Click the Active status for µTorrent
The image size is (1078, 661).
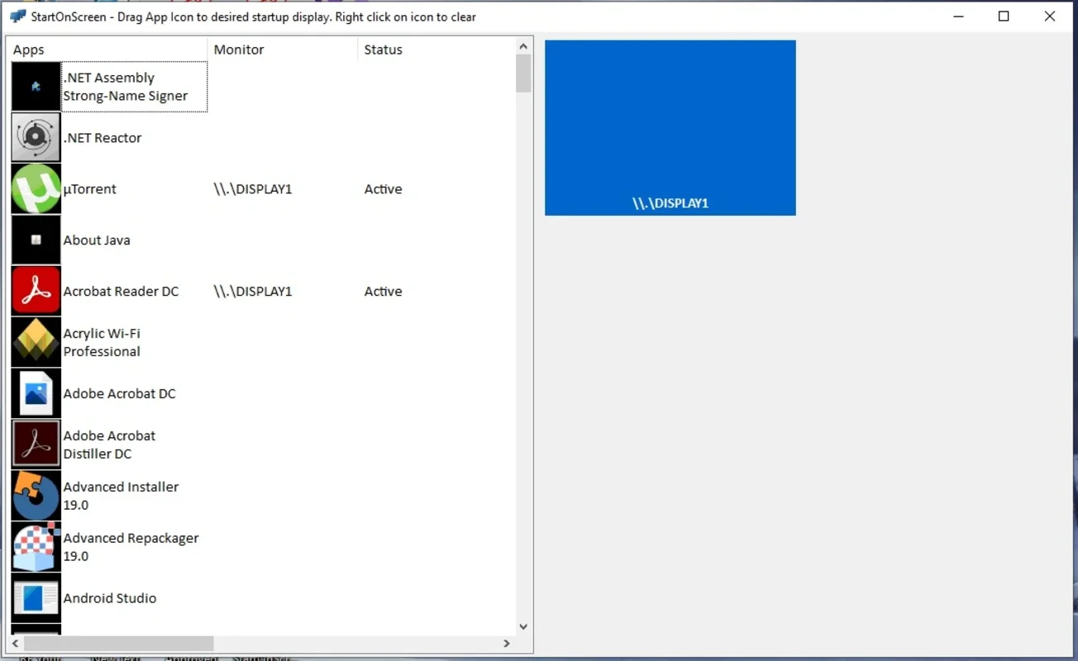pyautogui.click(x=384, y=189)
